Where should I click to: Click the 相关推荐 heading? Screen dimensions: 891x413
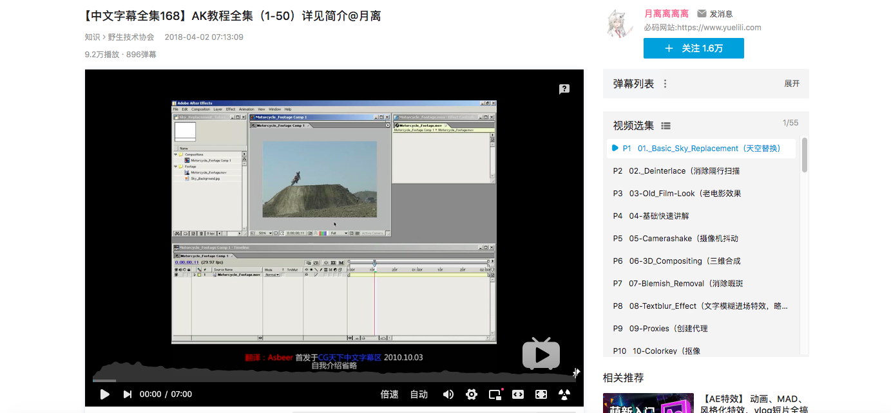point(623,378)
